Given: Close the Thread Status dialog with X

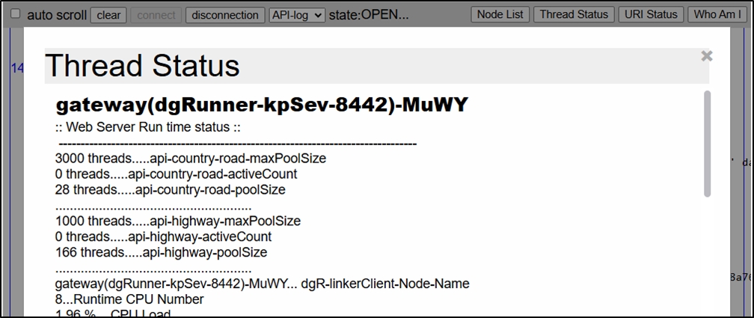Looking at the screenshot, I should point(707,56).
